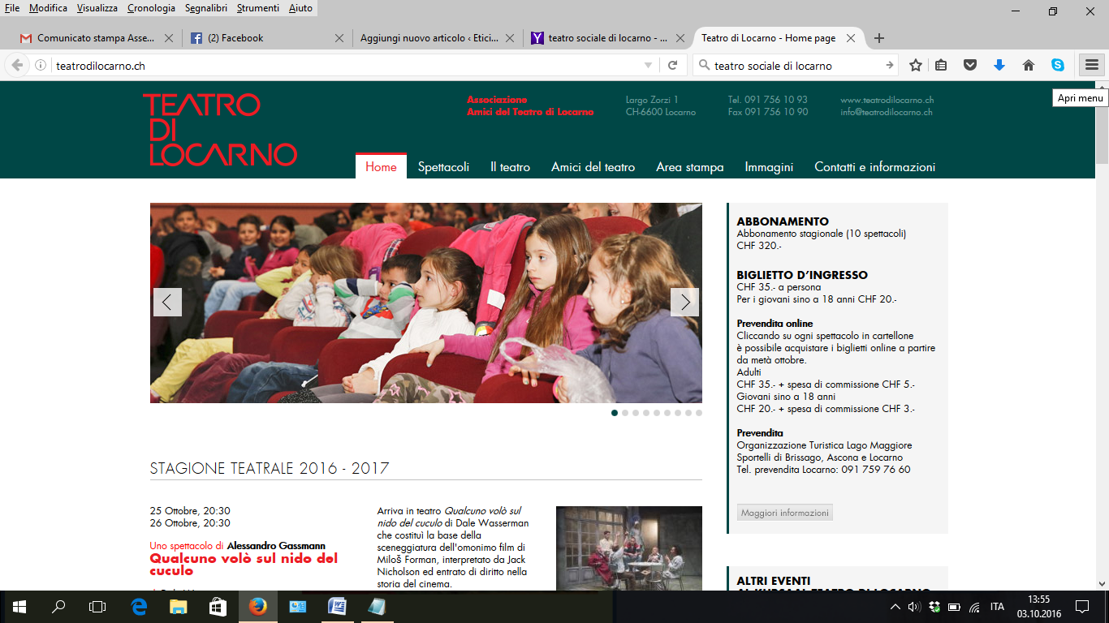Bookmark this page with the star icon
This screenshot has height=623, width=1109.
pos(916,66)
